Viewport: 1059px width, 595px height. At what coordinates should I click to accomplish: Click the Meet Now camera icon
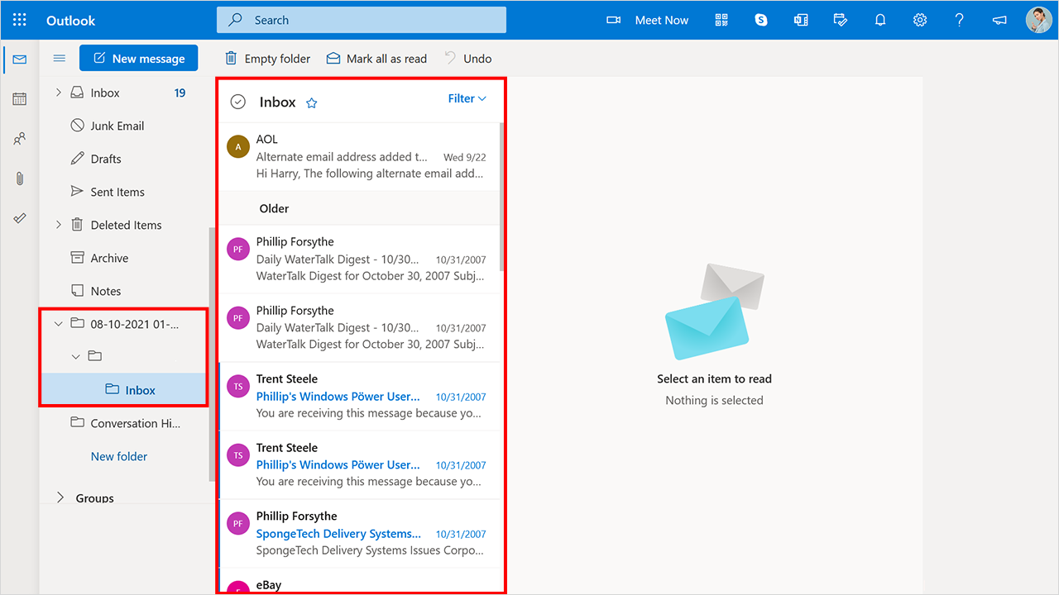point(613,20)
